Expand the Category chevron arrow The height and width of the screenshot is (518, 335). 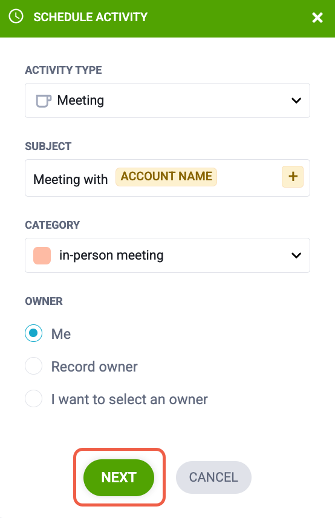click(x=296, y=255)
